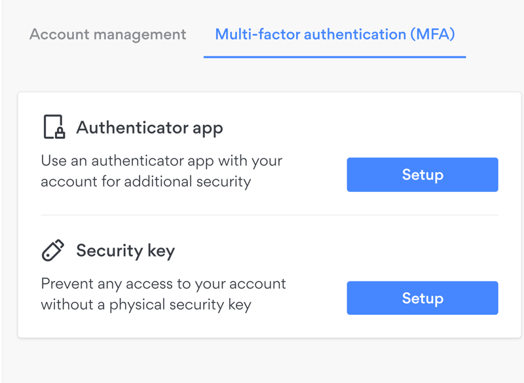
Task: Start Setup for the Authenticator app
Action: click(x=422, y=175)
